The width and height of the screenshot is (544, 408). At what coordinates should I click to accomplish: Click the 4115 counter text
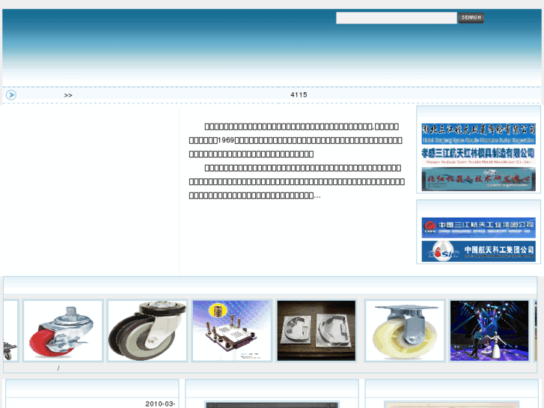coord(299,95)
